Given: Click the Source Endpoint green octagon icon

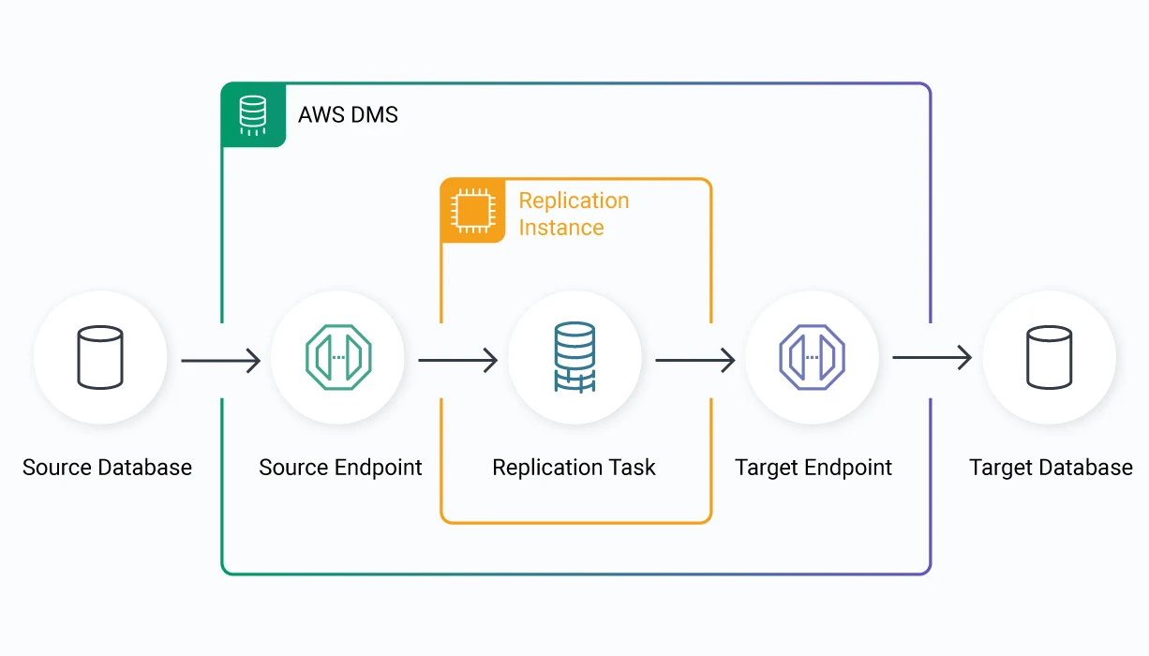Looking at the screenshot, I should (x=338, y=357).
